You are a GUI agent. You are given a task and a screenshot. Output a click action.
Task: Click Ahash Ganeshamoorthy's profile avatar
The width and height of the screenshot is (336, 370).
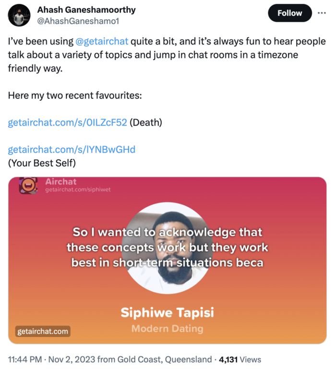click(x=19, y=17)
